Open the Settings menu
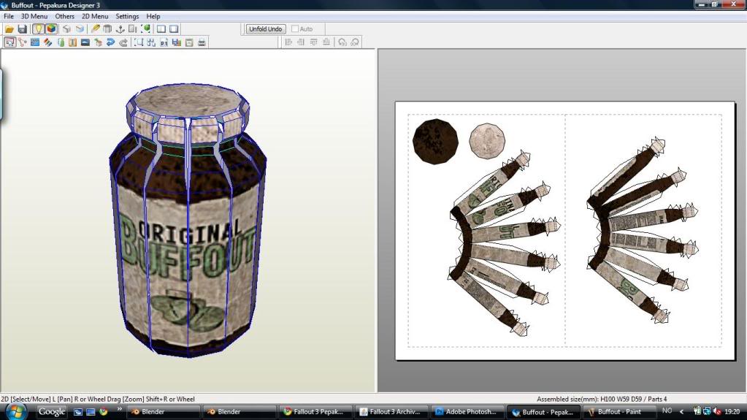 [127, 16]
